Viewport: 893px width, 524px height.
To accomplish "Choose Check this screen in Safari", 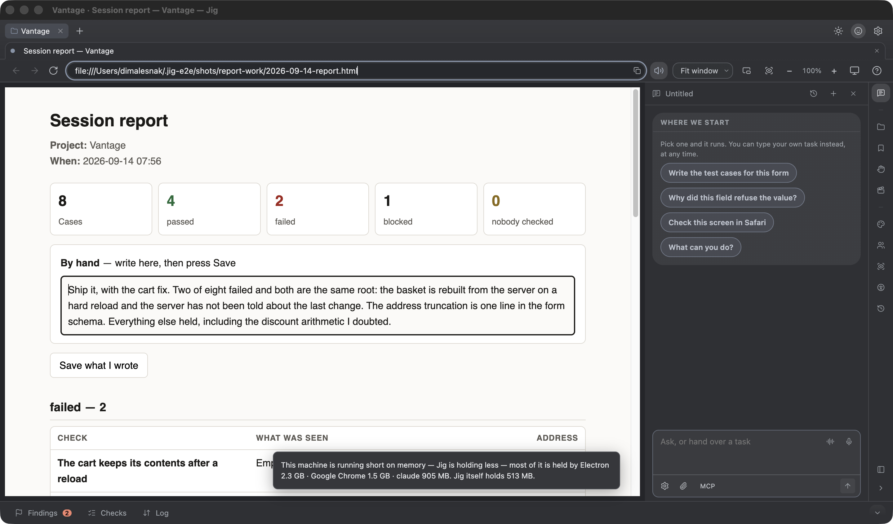I will [x=717, y=222].
